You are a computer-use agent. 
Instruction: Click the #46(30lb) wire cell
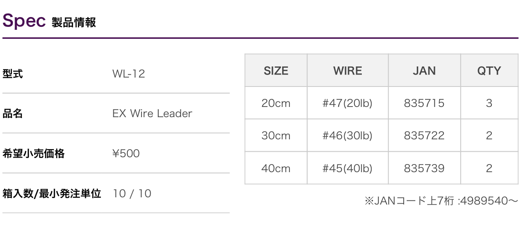347,136
